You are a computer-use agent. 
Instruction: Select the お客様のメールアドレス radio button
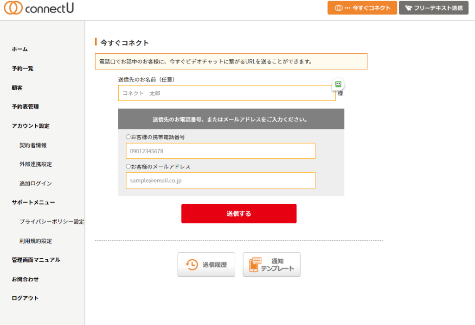128,166
